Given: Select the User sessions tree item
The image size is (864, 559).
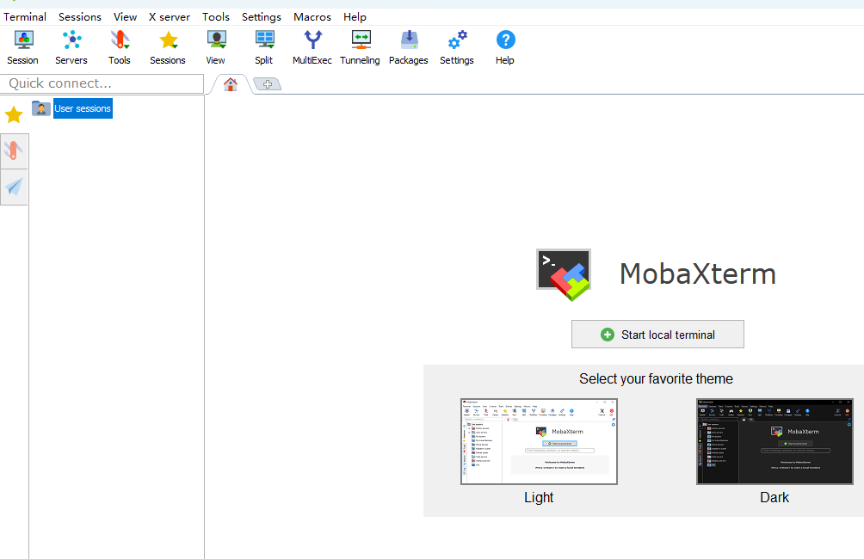Looking at the screenshot, I should click(x=83, y=108).
